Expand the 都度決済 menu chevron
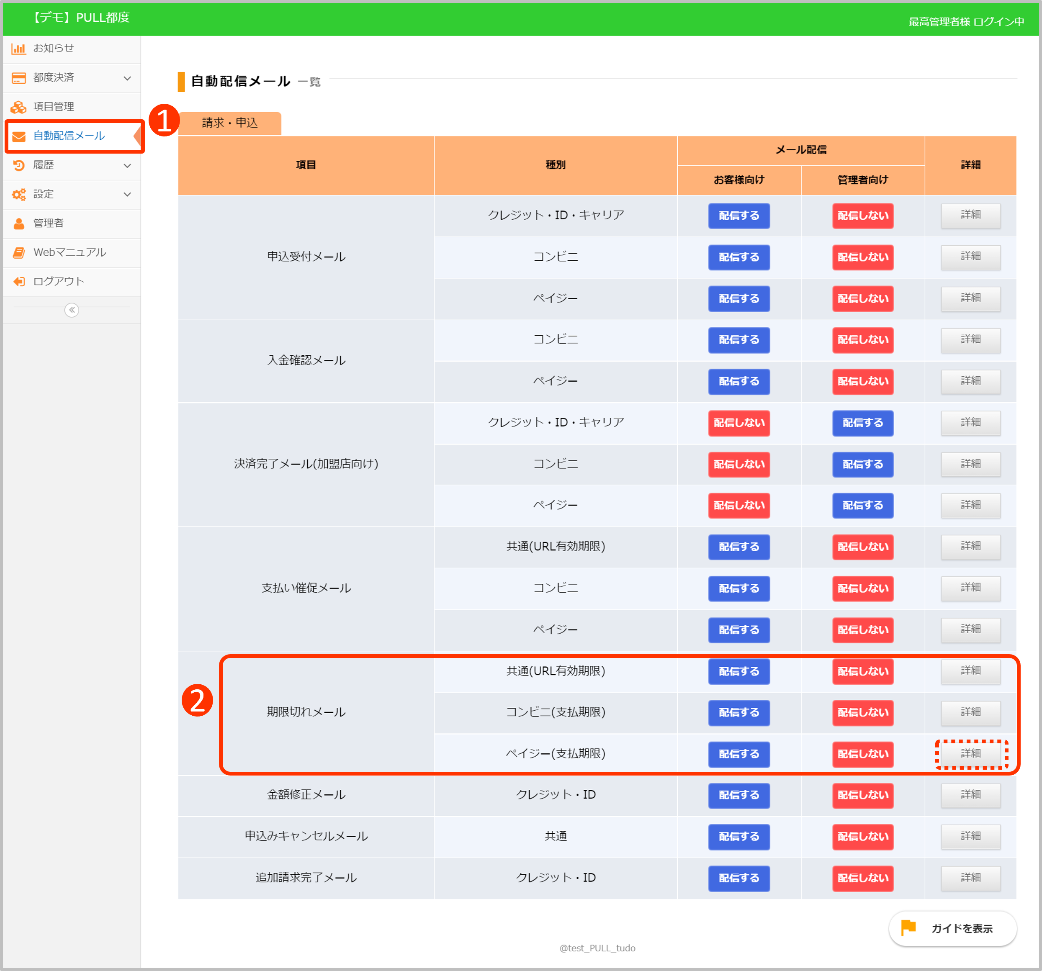The height and width of the screenshot is (971, 1042). [x=127, y=78]
